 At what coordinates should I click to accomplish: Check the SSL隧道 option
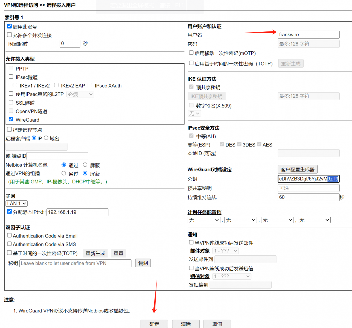pyautogui.click(x=11, y=102)
